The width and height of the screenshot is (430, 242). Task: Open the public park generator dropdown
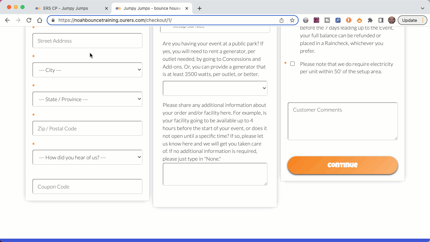pyautogui.click(x=215, y=88)
